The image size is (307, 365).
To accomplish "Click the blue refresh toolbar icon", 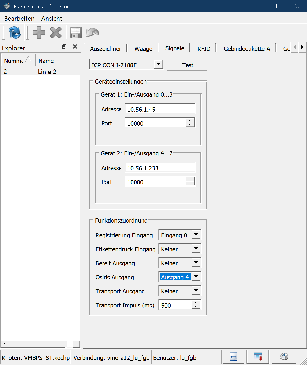I will click(15, 33).
